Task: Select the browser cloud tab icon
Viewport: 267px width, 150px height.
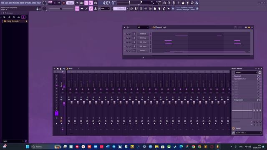Action: pos(18,17)
